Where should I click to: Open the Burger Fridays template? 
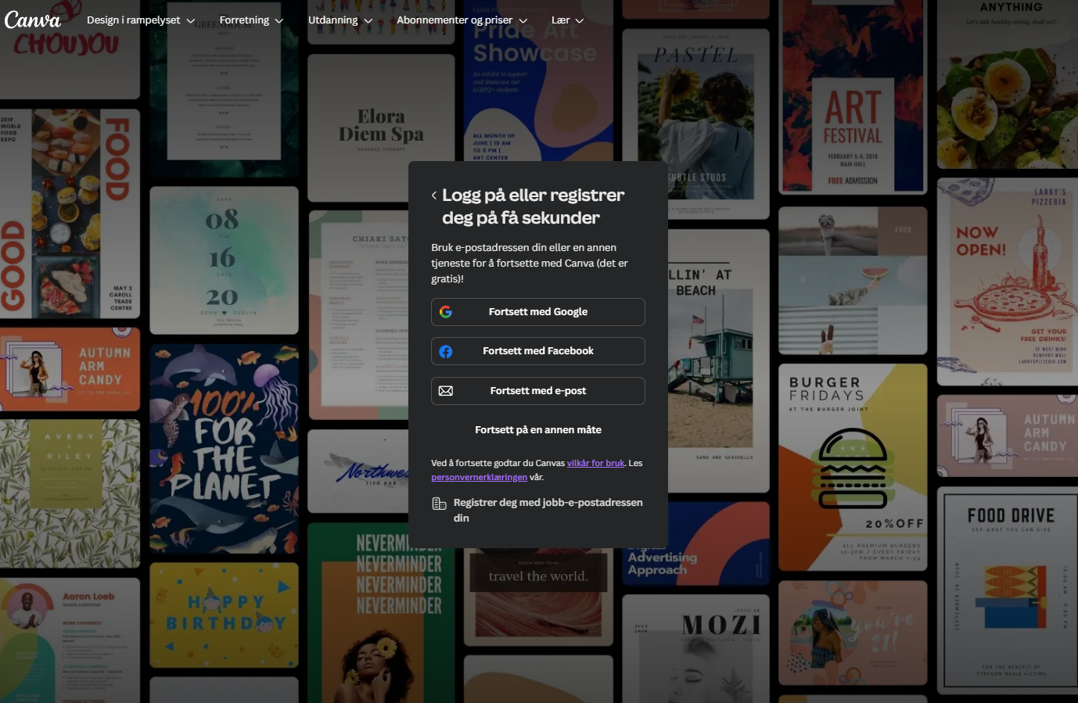(x=853, y=468)
